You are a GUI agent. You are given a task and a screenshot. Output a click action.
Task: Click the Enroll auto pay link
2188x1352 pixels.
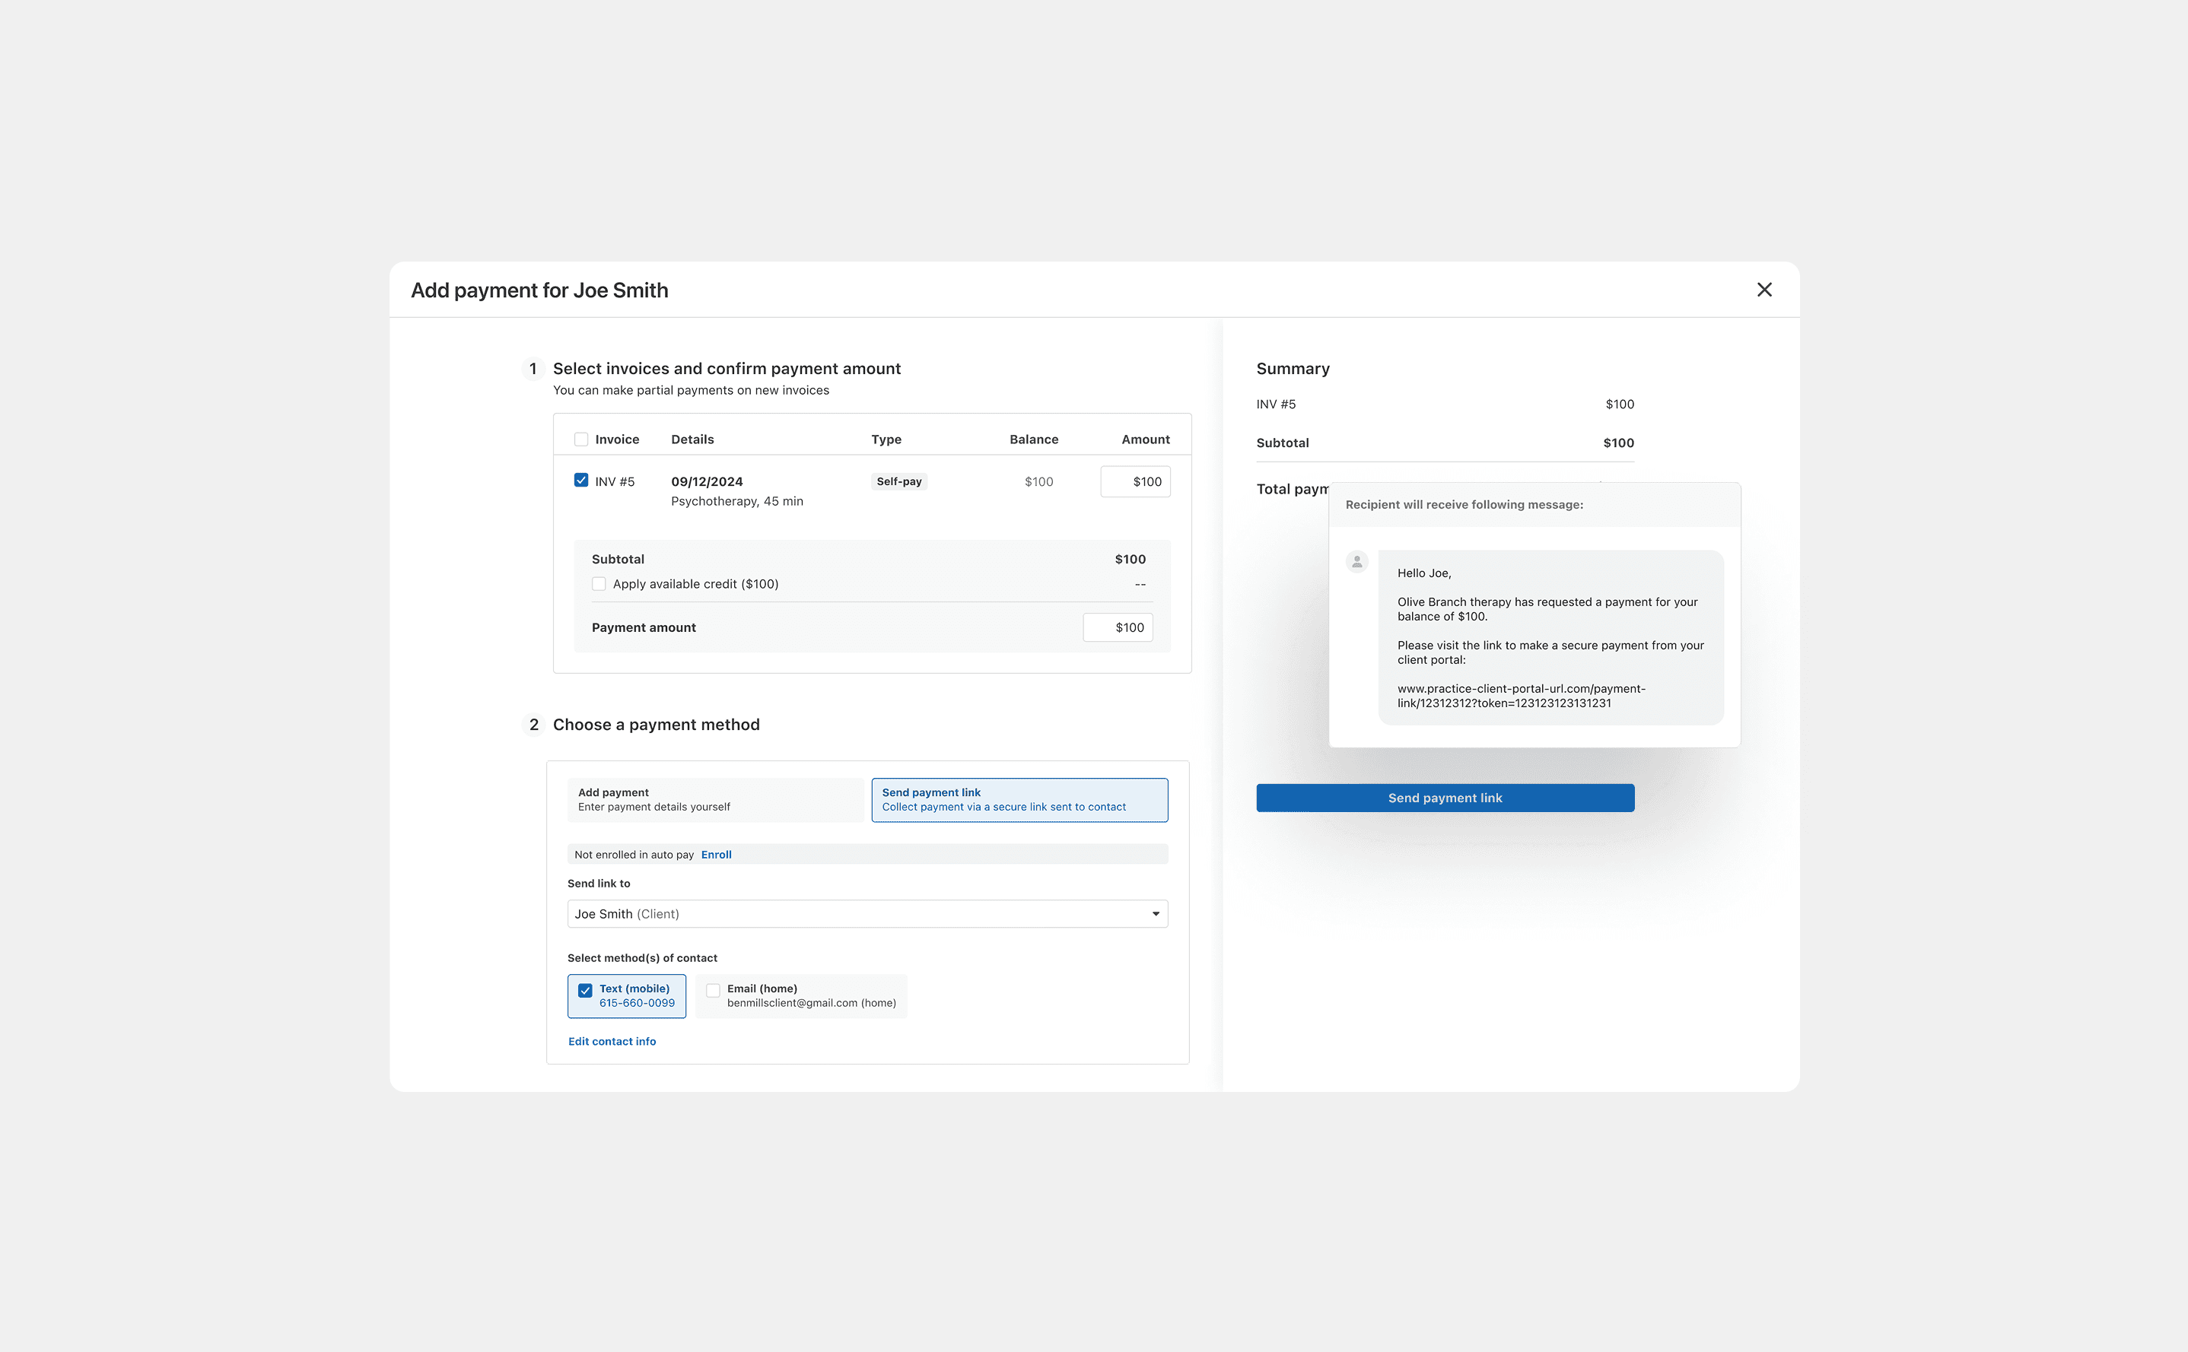(716, 855)
